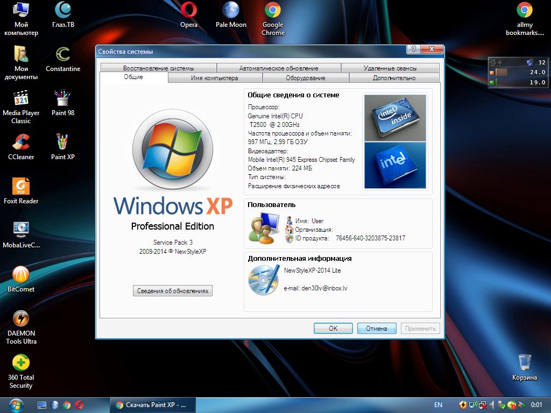Click the Сведения об обновлениях button
This screenshot has width=551, height=413.
(173, 291)
